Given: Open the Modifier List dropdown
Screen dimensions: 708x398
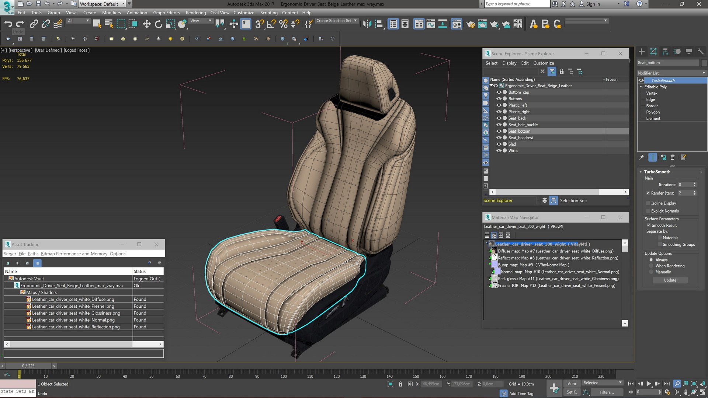Looking at the screenshot, I should (x=671, y=73).
